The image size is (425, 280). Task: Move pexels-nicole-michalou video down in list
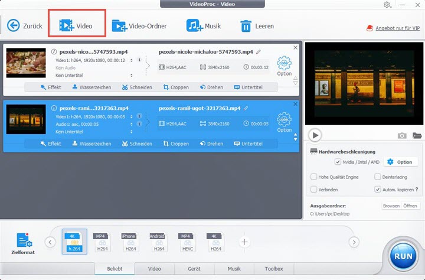(296, 83)
